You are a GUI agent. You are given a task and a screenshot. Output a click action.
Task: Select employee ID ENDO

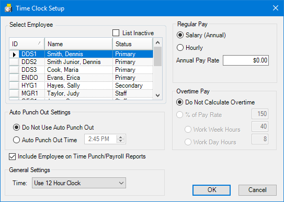pos(30,78)
